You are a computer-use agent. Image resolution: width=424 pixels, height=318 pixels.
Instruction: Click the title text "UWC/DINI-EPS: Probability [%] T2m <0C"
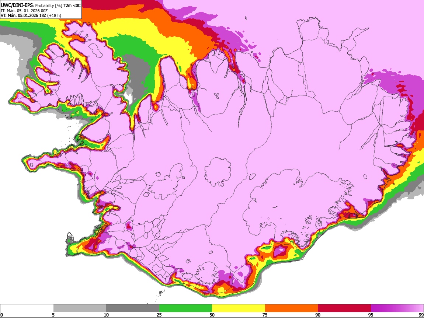click(41, 6)
